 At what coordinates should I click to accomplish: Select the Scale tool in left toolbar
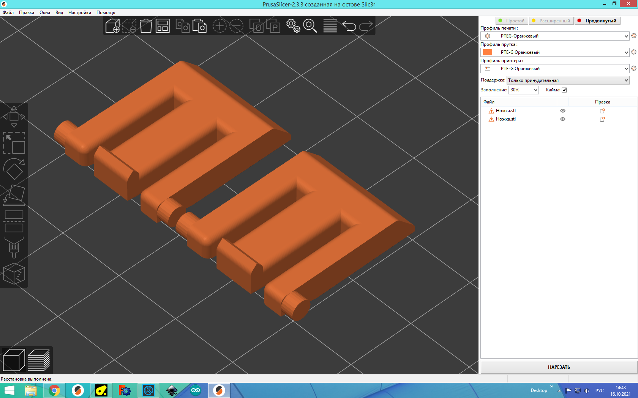click(14, 143)
